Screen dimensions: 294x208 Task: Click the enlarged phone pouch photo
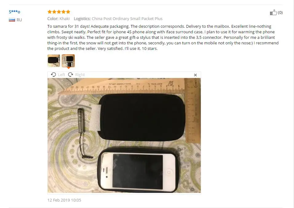pyautogui.click(x=124, y=135)
